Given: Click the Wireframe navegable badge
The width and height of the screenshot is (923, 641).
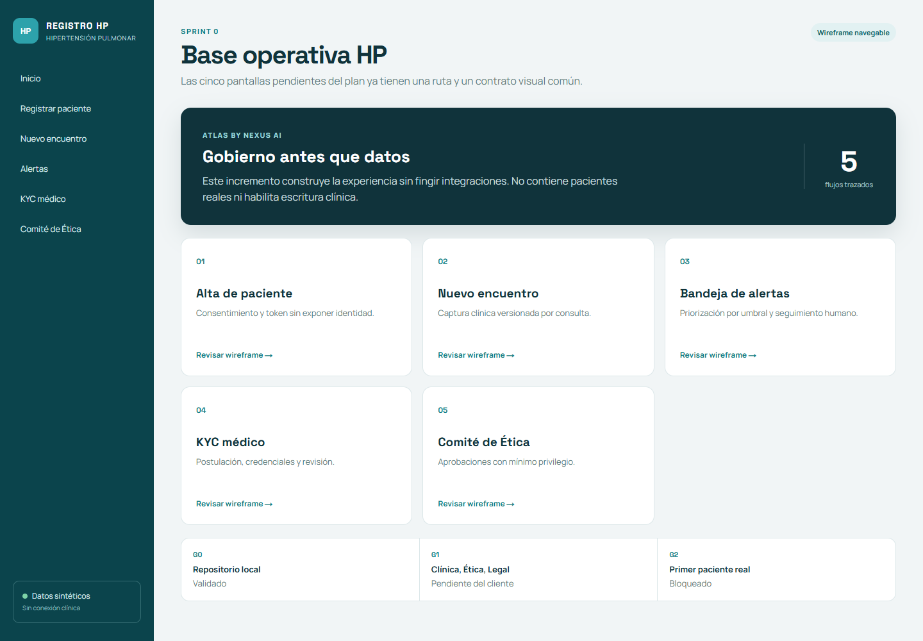Looking at the screenshot, I should tap(853, 33).
